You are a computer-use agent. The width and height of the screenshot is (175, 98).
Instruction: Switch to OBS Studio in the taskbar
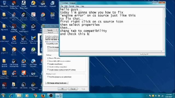tap(51, 96)
